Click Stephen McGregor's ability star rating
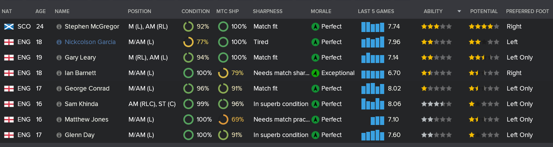 coord(436,27)
